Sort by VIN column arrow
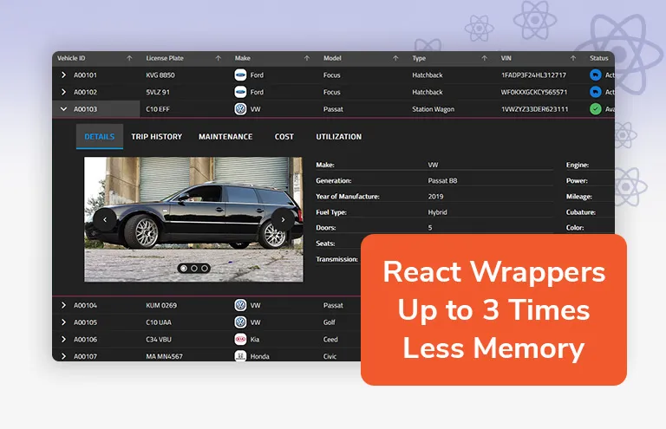The width and height of the screenshot is (666, 429). [x=573, y=58]
